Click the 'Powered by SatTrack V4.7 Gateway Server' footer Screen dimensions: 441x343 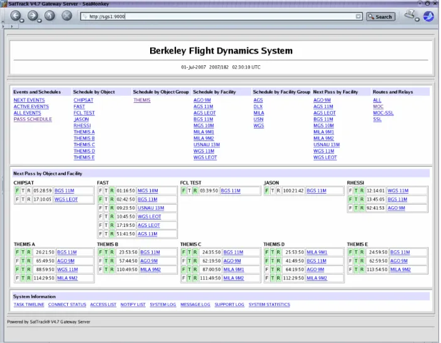[x=48, y=322]
